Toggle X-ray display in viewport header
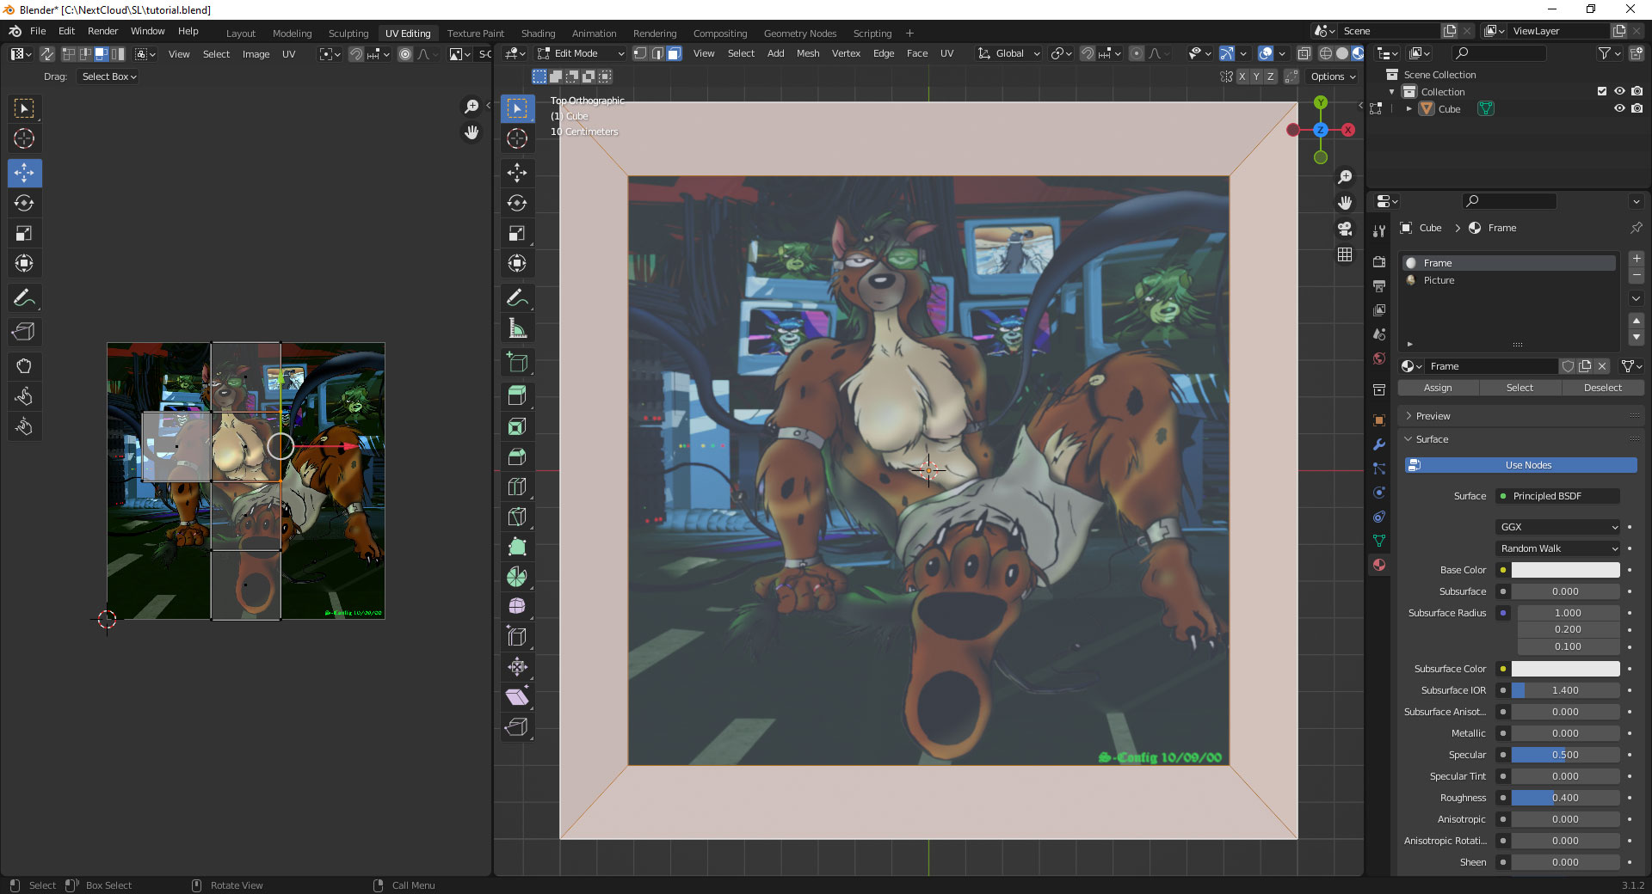Image resolution: width=1652 pixels, height=894 pixels. 1304,53
